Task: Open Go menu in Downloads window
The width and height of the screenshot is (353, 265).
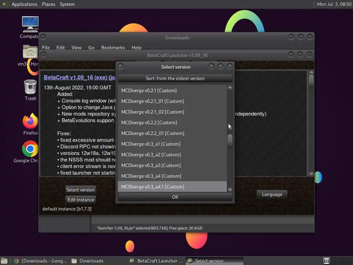Action: tap(91, 48)
